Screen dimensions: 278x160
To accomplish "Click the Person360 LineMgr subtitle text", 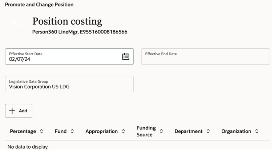I will point(80,32).
